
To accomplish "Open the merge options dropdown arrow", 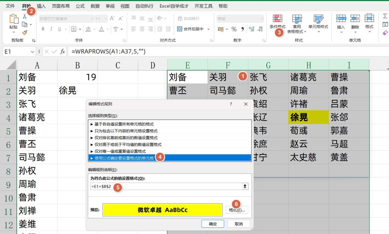I will [208, 29].
